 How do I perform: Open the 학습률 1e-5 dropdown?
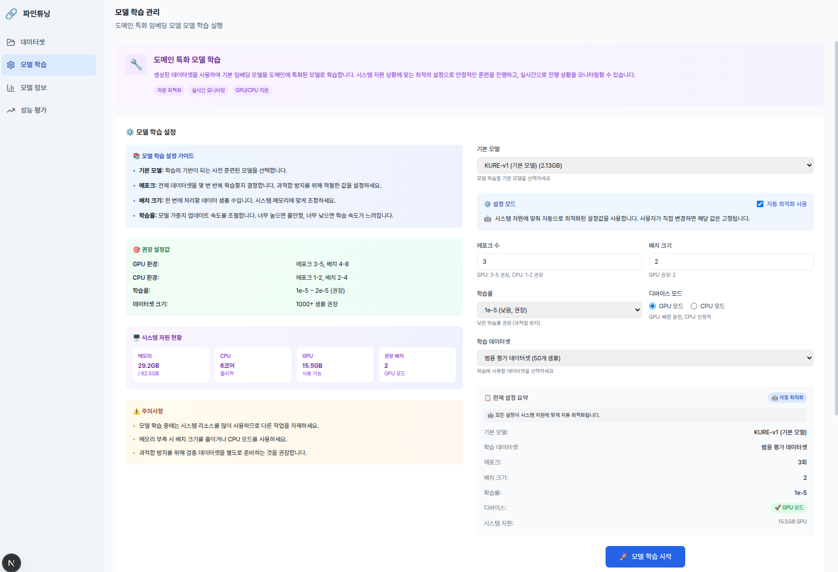558,310
